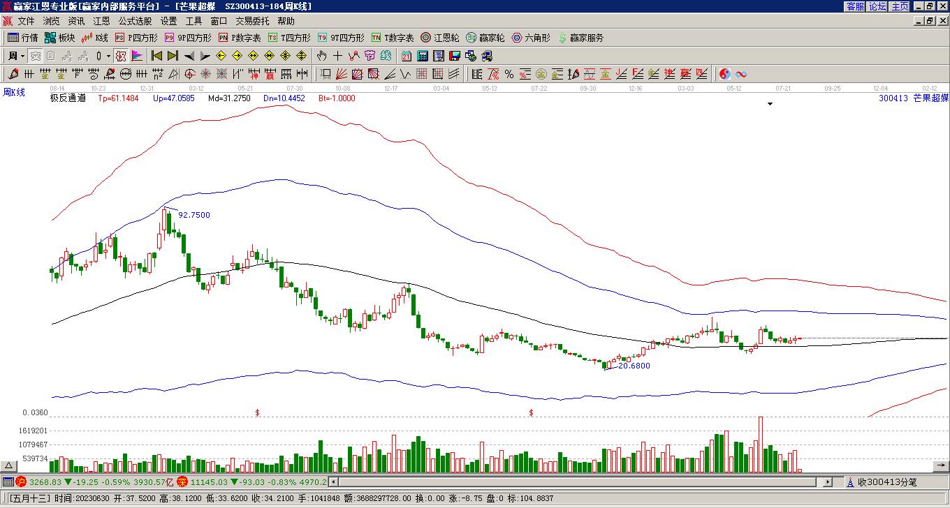The width and height of the screenshot is (950, 508).
Task: Jump to the last bar
Action: point(173,56)
